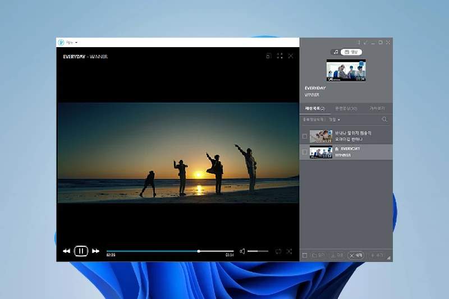Open the 재생목록(2) playlist tab
Screen dimensions: 449x299
[x=315, y=108]
